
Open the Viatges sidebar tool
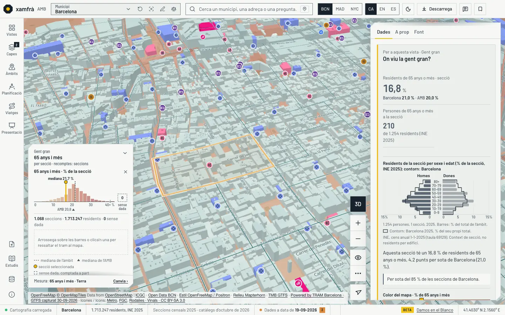point(12,108)
